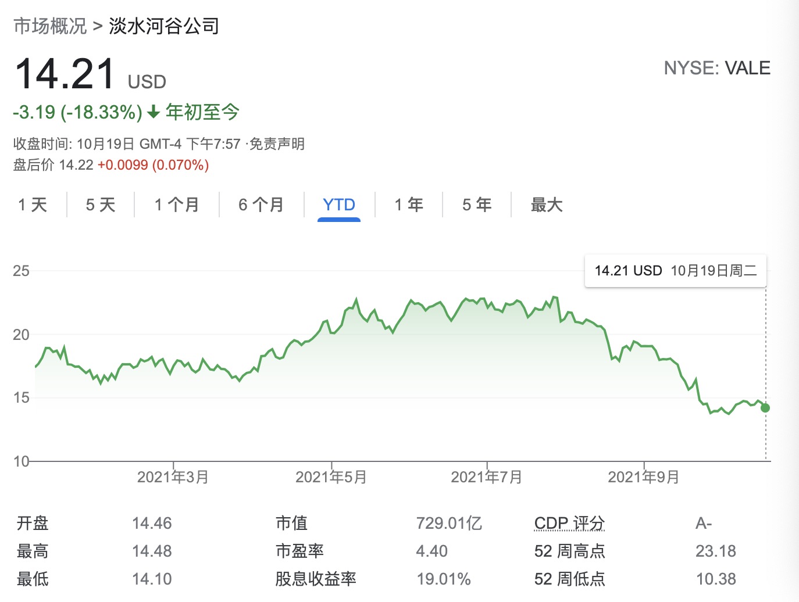Click the green data point on chart
The width and height of the screenshot is (799, 602).
(x=765, y=408)
